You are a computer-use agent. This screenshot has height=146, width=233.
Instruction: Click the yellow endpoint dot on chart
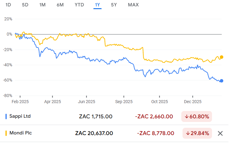pyautogui.click(x=221, y=57)
